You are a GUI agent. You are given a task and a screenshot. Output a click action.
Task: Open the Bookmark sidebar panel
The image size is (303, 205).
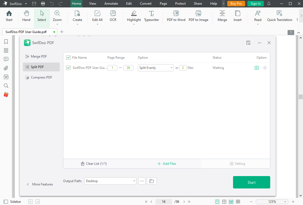pos(6,42)
